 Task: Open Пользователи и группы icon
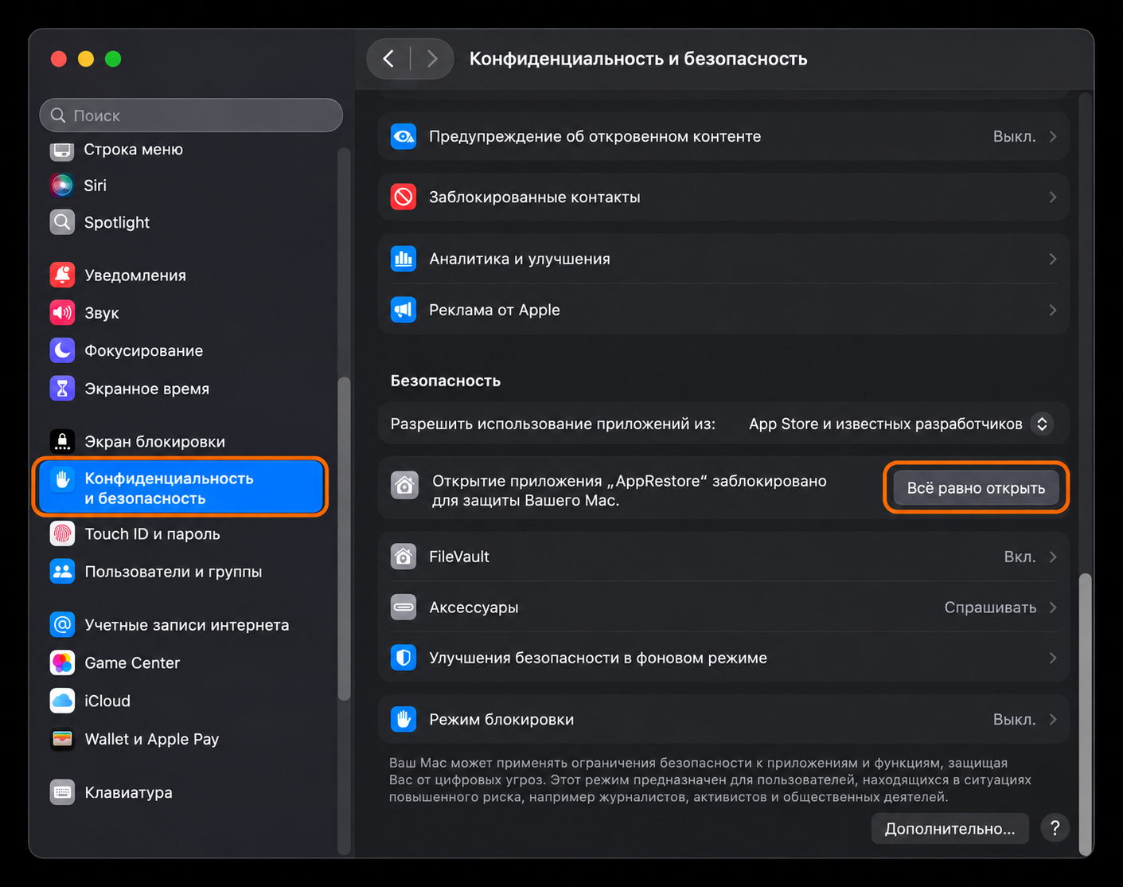tap(62, 572)
